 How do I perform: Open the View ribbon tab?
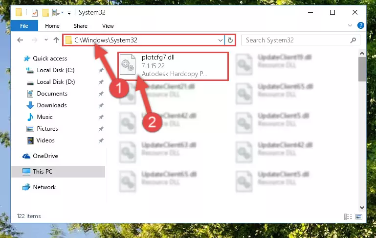[x=108, y=26]
